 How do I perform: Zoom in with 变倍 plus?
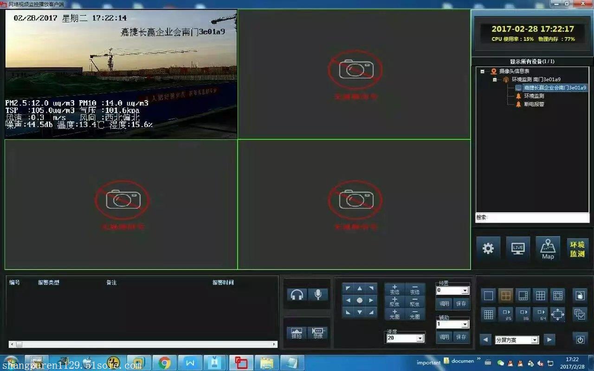tap(394, 289)
